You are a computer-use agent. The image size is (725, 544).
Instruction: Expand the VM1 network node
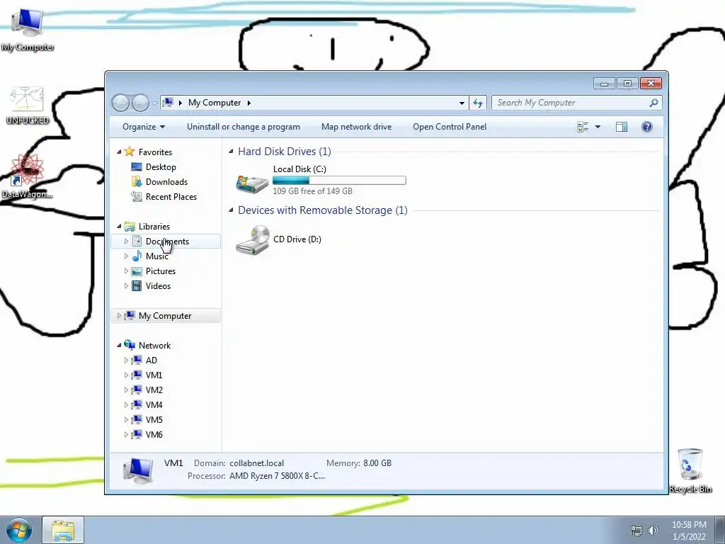coord(126,375)
